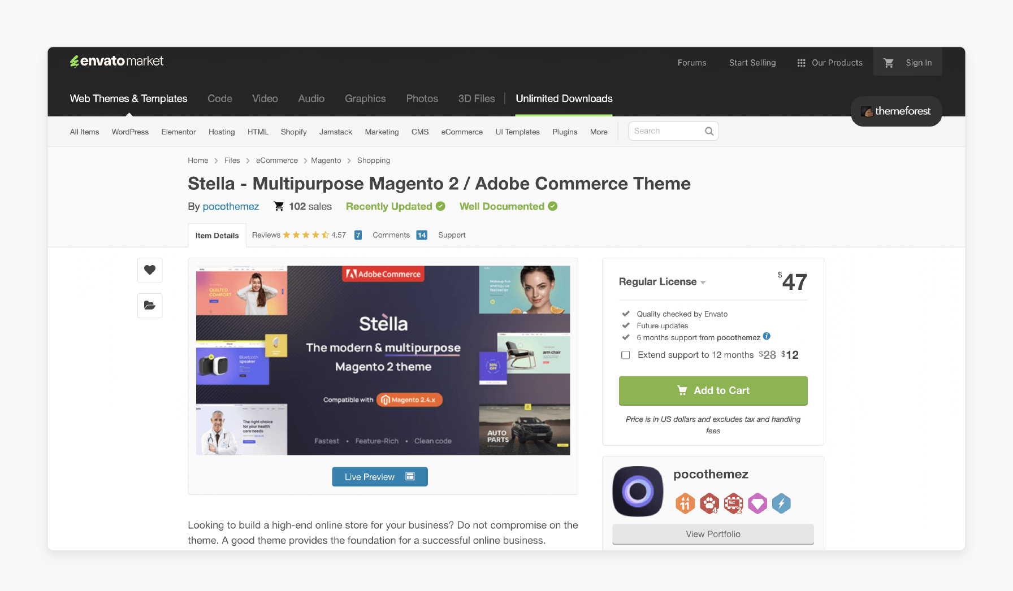Select Elementor in subnavigation

tap(179, 132)
